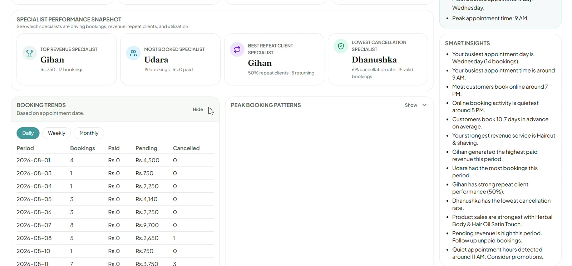572x266 pixels.
Task: Click the repeat arrows icon for Best Repeat Client
Action: pos(237,49)
